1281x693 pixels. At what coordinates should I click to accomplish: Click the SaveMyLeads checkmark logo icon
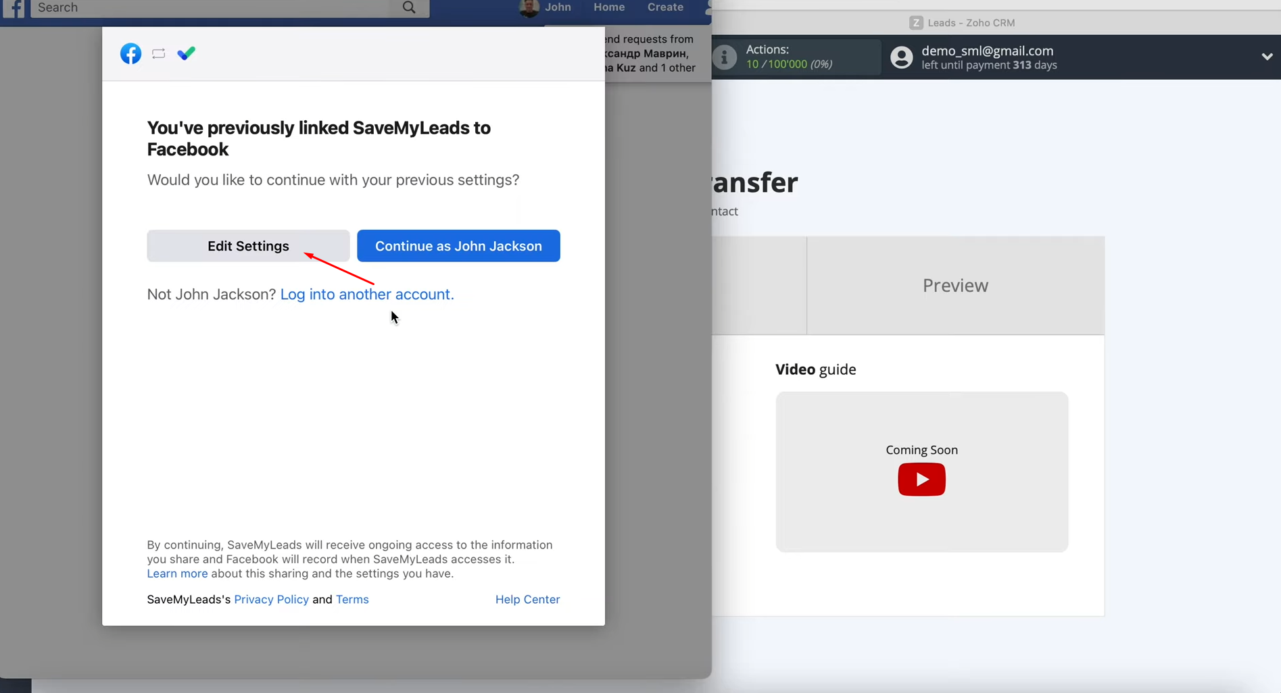pos(186,53)
